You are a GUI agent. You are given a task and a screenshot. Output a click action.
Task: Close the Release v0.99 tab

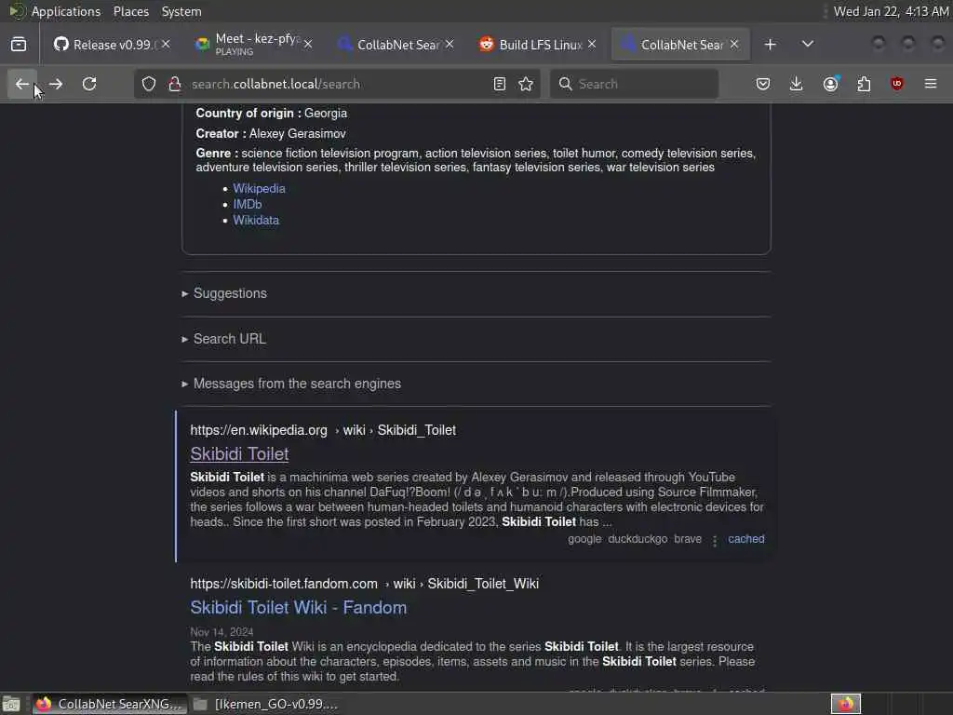click(x=166, y=45)
